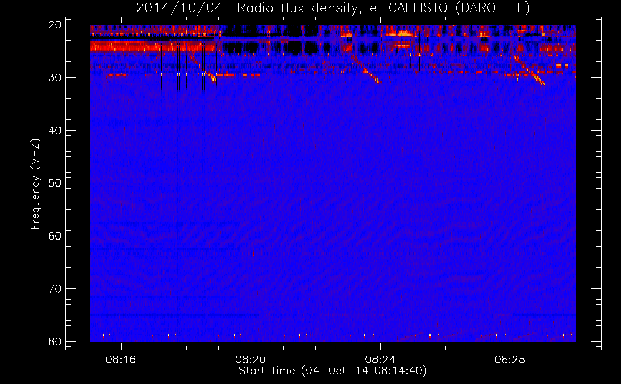This screenshot has width=621, height=384.
Task: Click the time tick label '08:24'
Action: 380,360
